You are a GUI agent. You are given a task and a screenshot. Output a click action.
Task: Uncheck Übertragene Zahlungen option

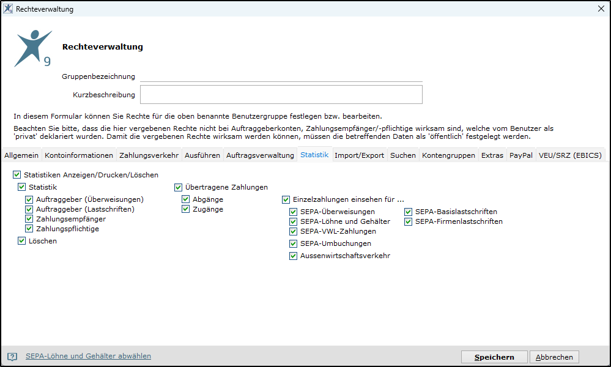[178, 187]
